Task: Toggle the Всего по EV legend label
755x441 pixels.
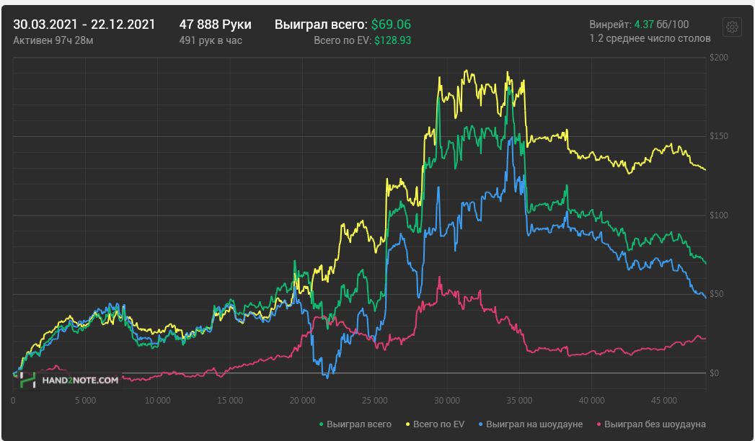Action: coord(439,424)
